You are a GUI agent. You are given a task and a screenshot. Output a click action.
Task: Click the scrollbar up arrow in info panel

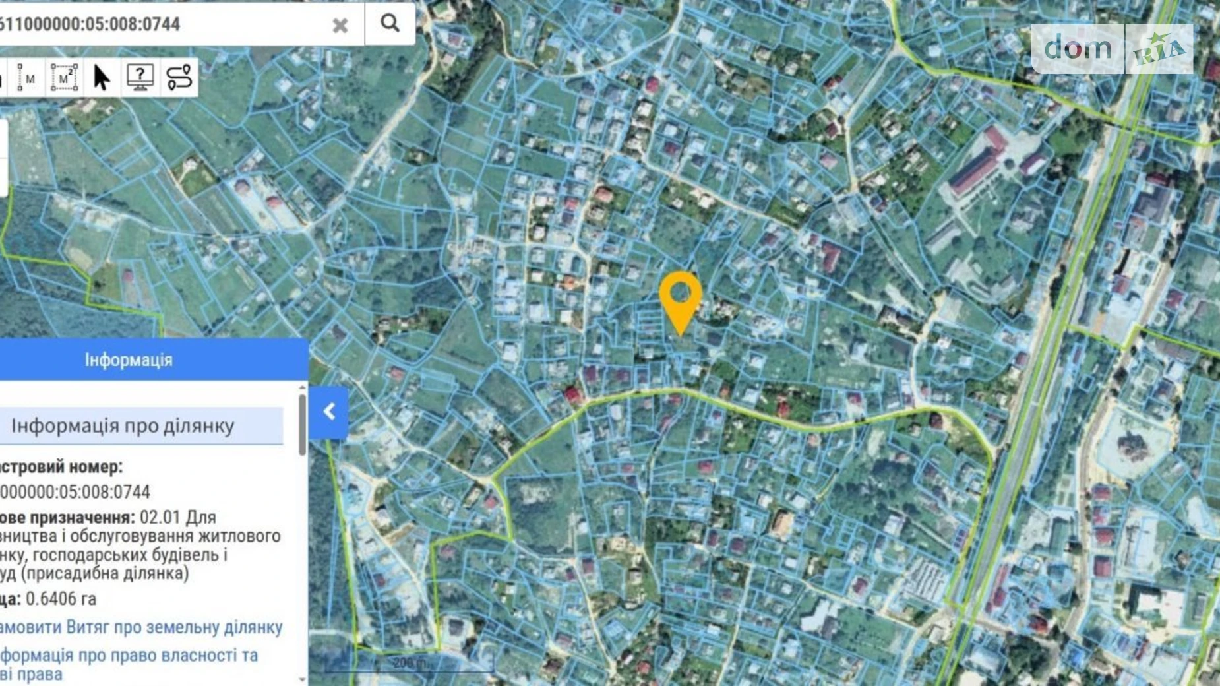pos(302,387)
